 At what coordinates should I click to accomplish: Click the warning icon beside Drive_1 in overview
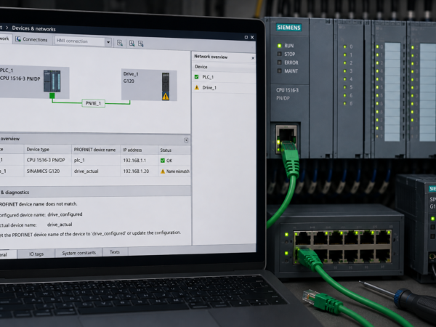point(197,88)
